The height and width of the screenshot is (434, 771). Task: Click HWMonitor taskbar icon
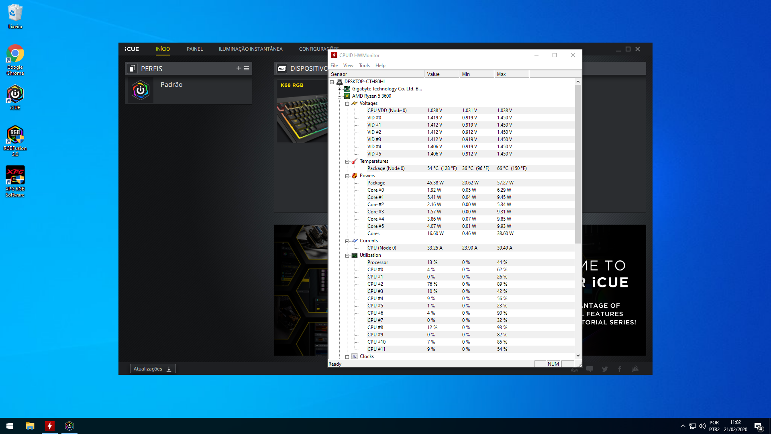coord(50,426)
